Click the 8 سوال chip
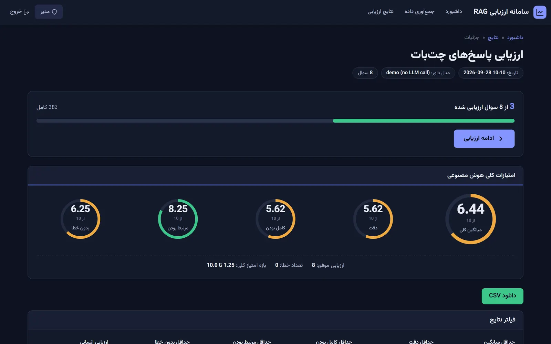The image size is (551, 344). pos(365,73)
